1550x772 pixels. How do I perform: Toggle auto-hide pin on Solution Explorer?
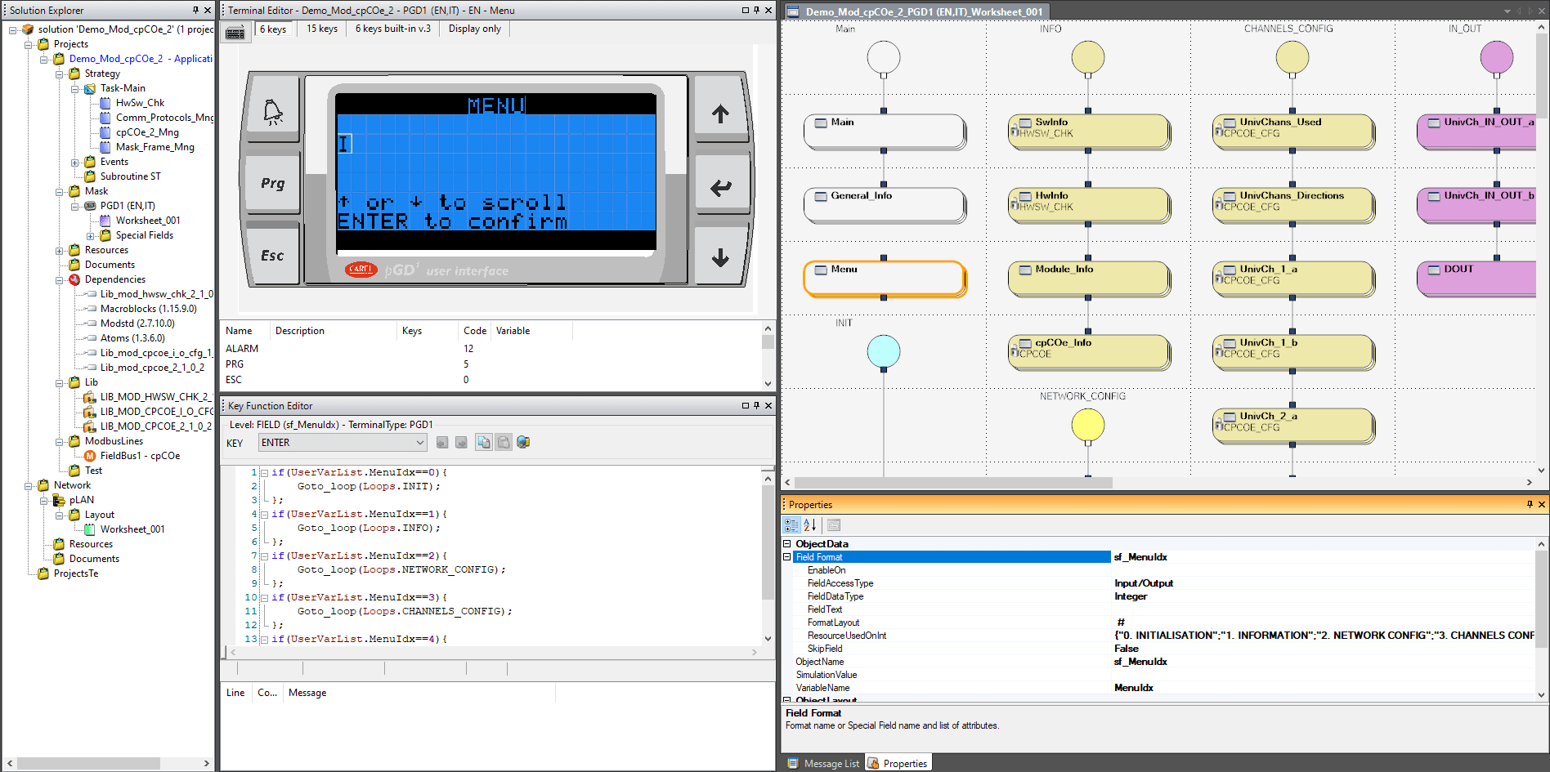tap(195, 11)
